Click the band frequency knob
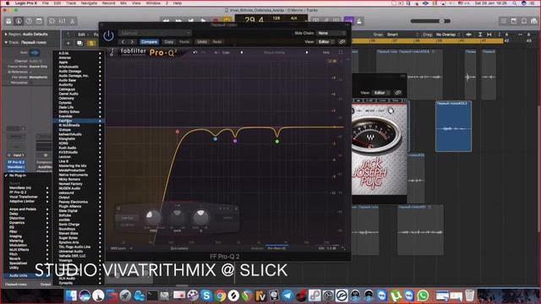This screenshot has height=304, width=541. pos(153,218)
